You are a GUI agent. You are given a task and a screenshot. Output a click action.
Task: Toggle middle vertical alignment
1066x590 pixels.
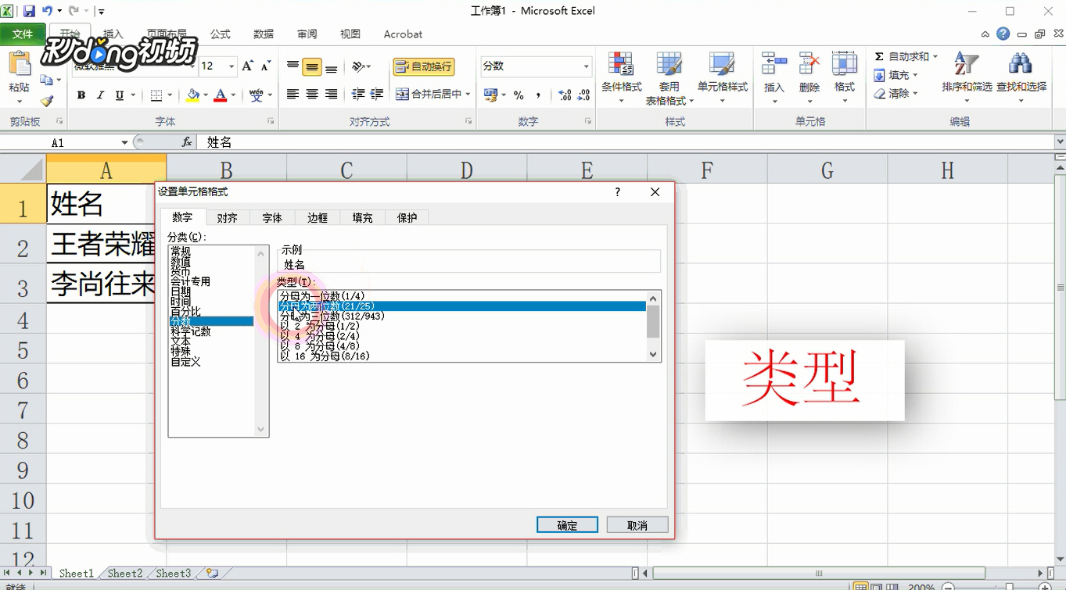click(312, 66)
